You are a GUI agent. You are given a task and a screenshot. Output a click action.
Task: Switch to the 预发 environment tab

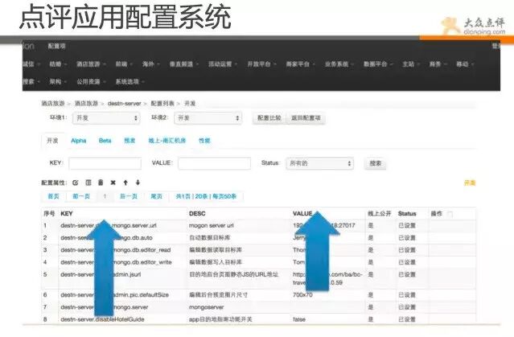(x=130, y=141)
